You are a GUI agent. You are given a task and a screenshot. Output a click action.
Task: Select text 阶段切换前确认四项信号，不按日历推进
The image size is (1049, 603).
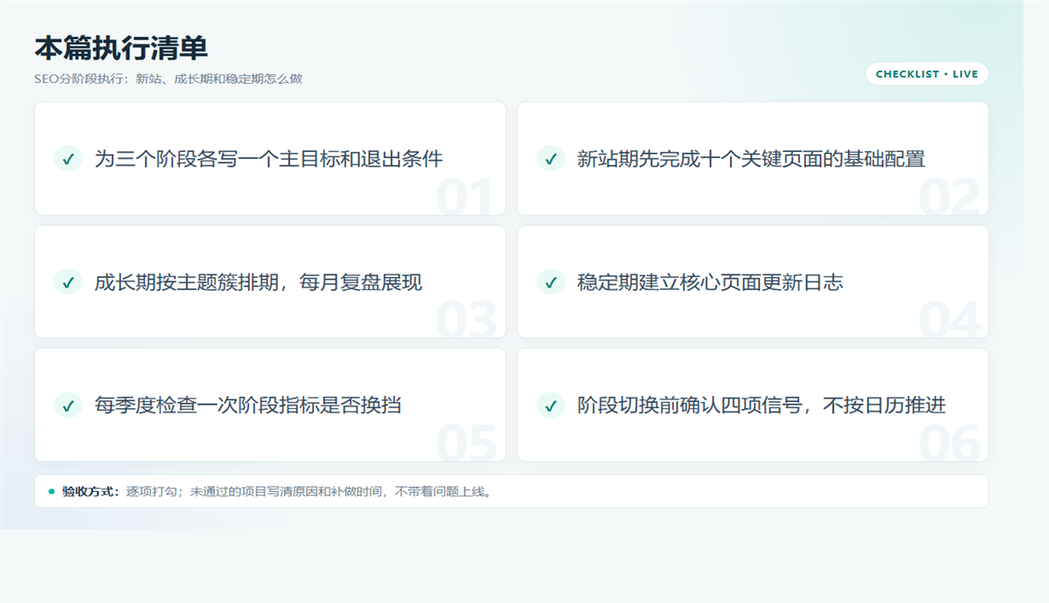tap(761, 405)
